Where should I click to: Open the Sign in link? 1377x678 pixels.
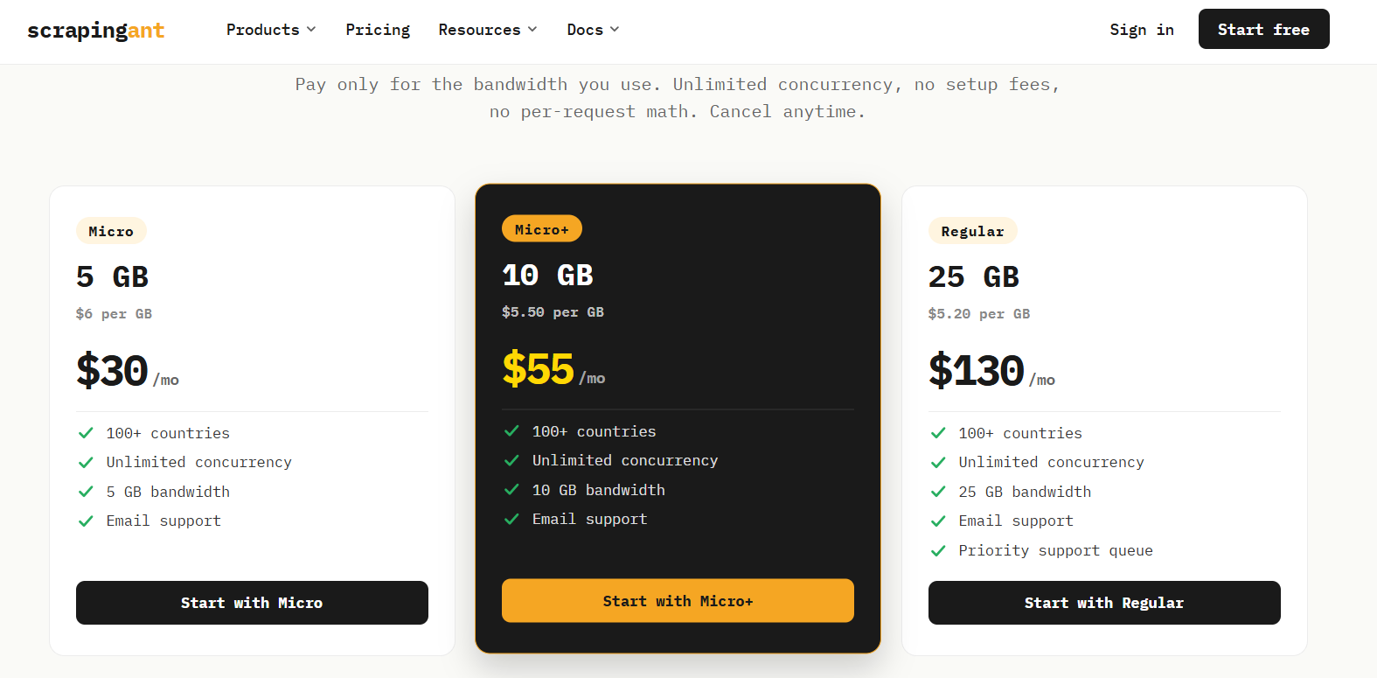tap(1142, 30)
